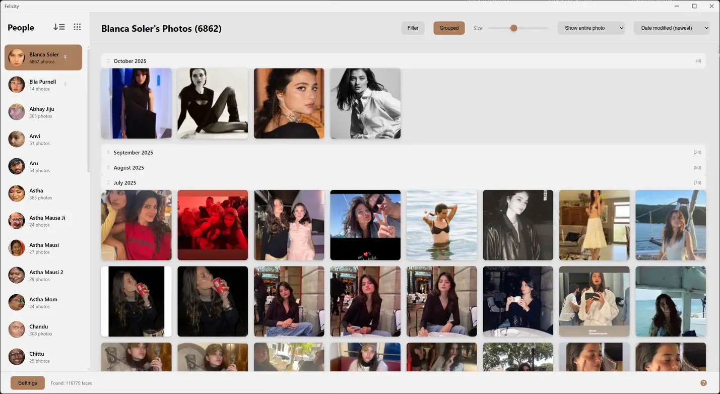Click the Aru 54 photos entry
The width and height of the screenshot is (720, 394).
43,166
